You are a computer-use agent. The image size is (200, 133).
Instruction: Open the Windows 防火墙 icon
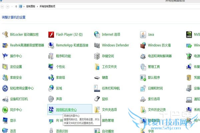click(143, 45)
